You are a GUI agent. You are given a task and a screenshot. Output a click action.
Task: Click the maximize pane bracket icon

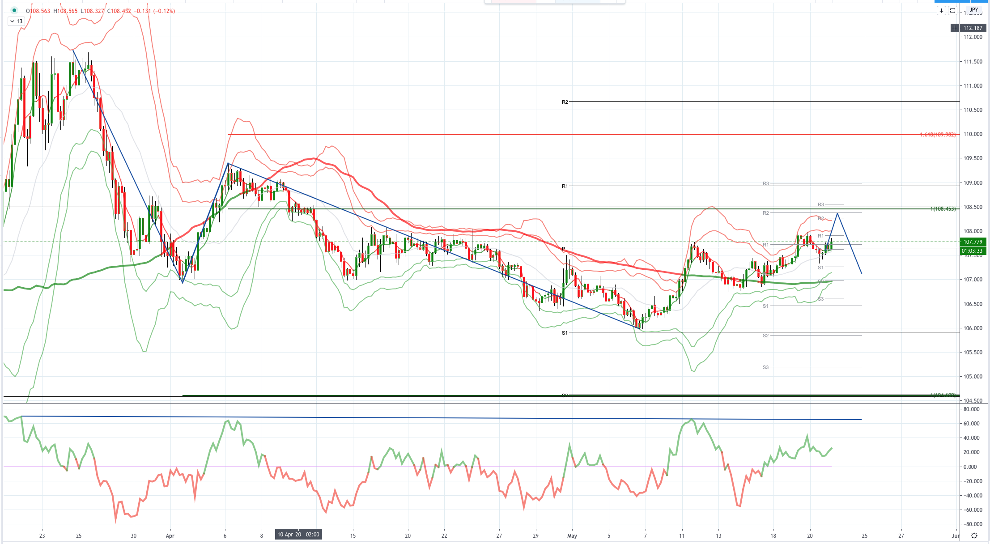coord(952,11)
